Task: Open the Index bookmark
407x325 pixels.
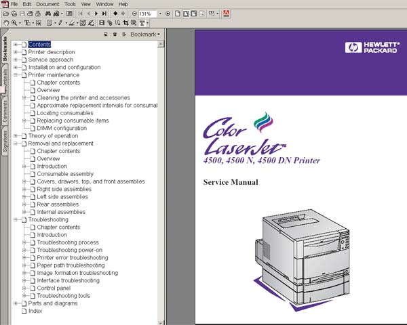Action: (x=35, y=311)
